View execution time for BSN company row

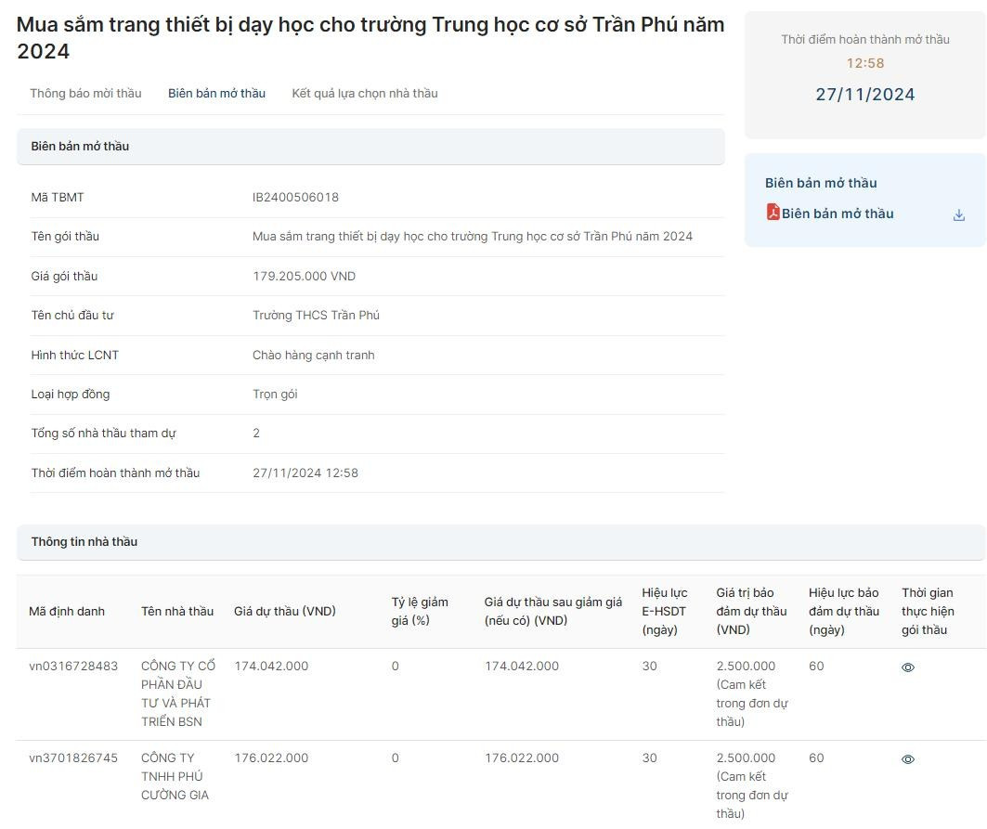pos(908,667)
